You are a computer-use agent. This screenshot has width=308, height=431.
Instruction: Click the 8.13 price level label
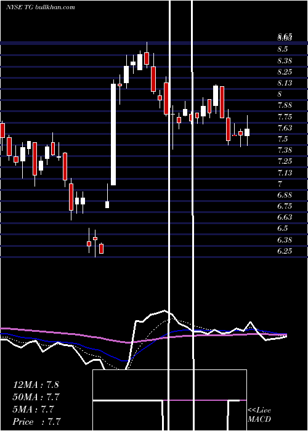285,83
